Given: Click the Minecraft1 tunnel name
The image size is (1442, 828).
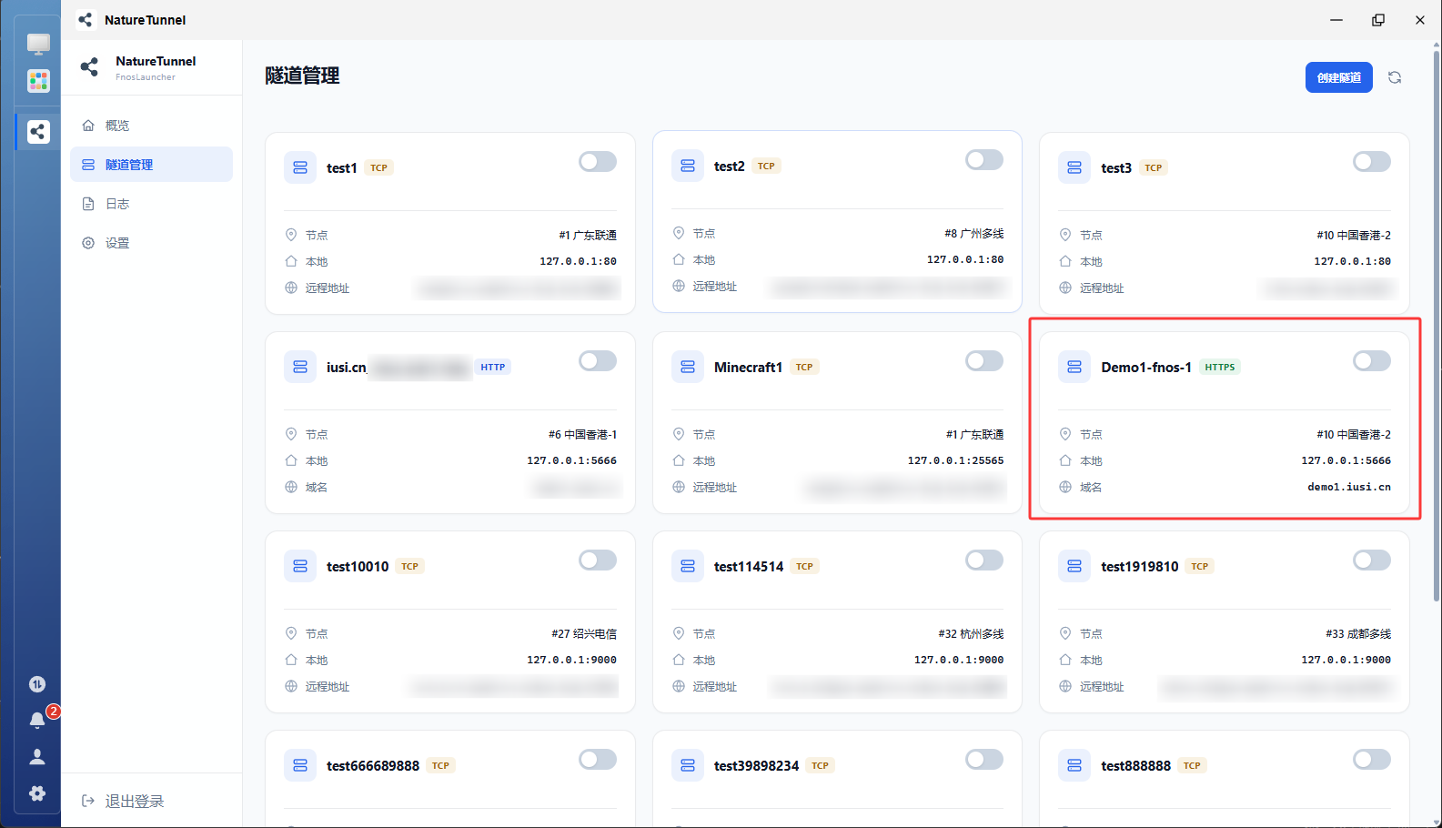Looking at the screenshot, I should 748,367.
